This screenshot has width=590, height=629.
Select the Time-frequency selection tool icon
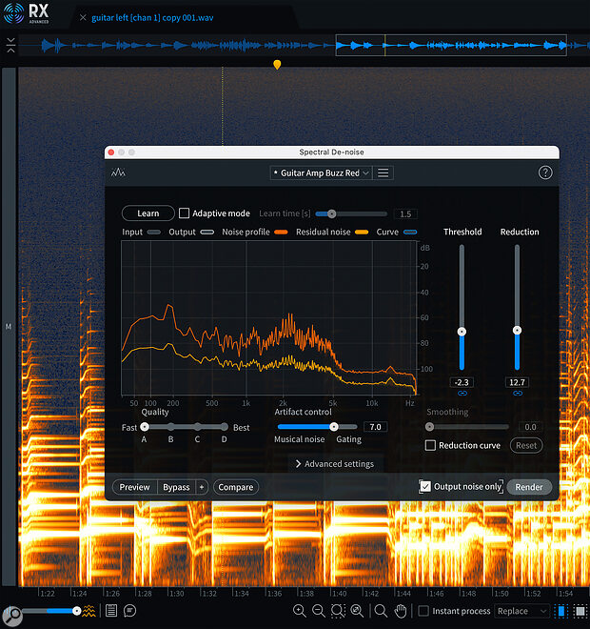[580, 611]
